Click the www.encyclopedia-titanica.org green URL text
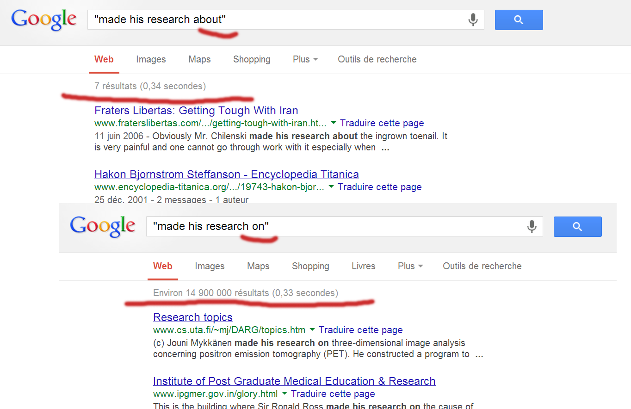The height and width of the screenshot is (409, 631). pyautogui.click(x=209, y=187)
